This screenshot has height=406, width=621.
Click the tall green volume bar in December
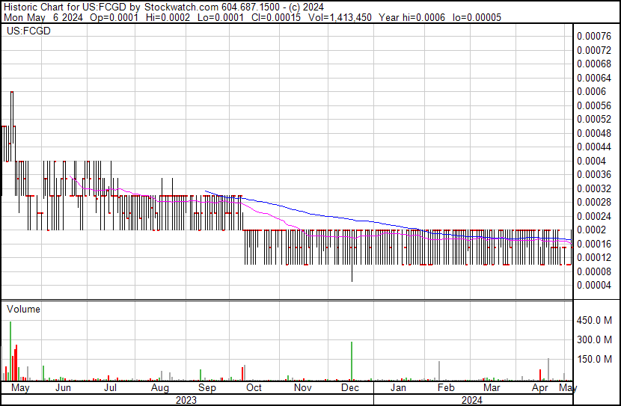352,362
